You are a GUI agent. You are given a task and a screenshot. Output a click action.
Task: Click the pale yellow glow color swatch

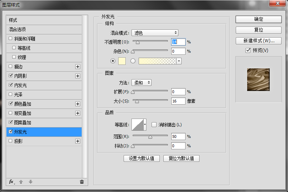122,61
